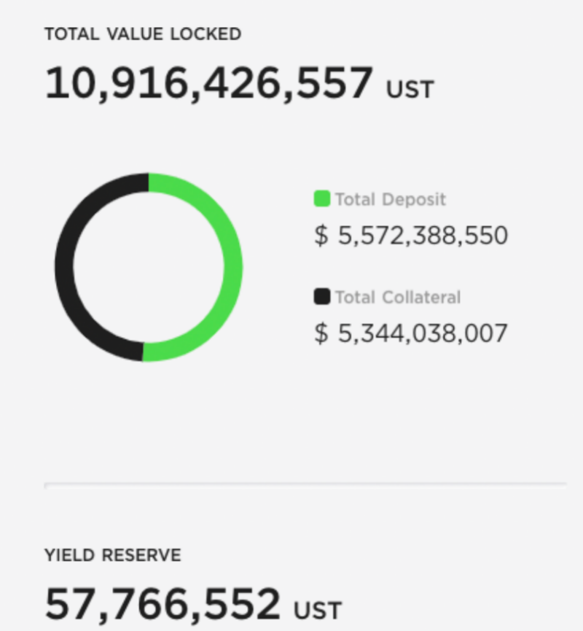Image resolution: width=583 pixels, height=631 pixels.
Task: Click the dollar sign before deposit amount
Action: coord(321,236)
